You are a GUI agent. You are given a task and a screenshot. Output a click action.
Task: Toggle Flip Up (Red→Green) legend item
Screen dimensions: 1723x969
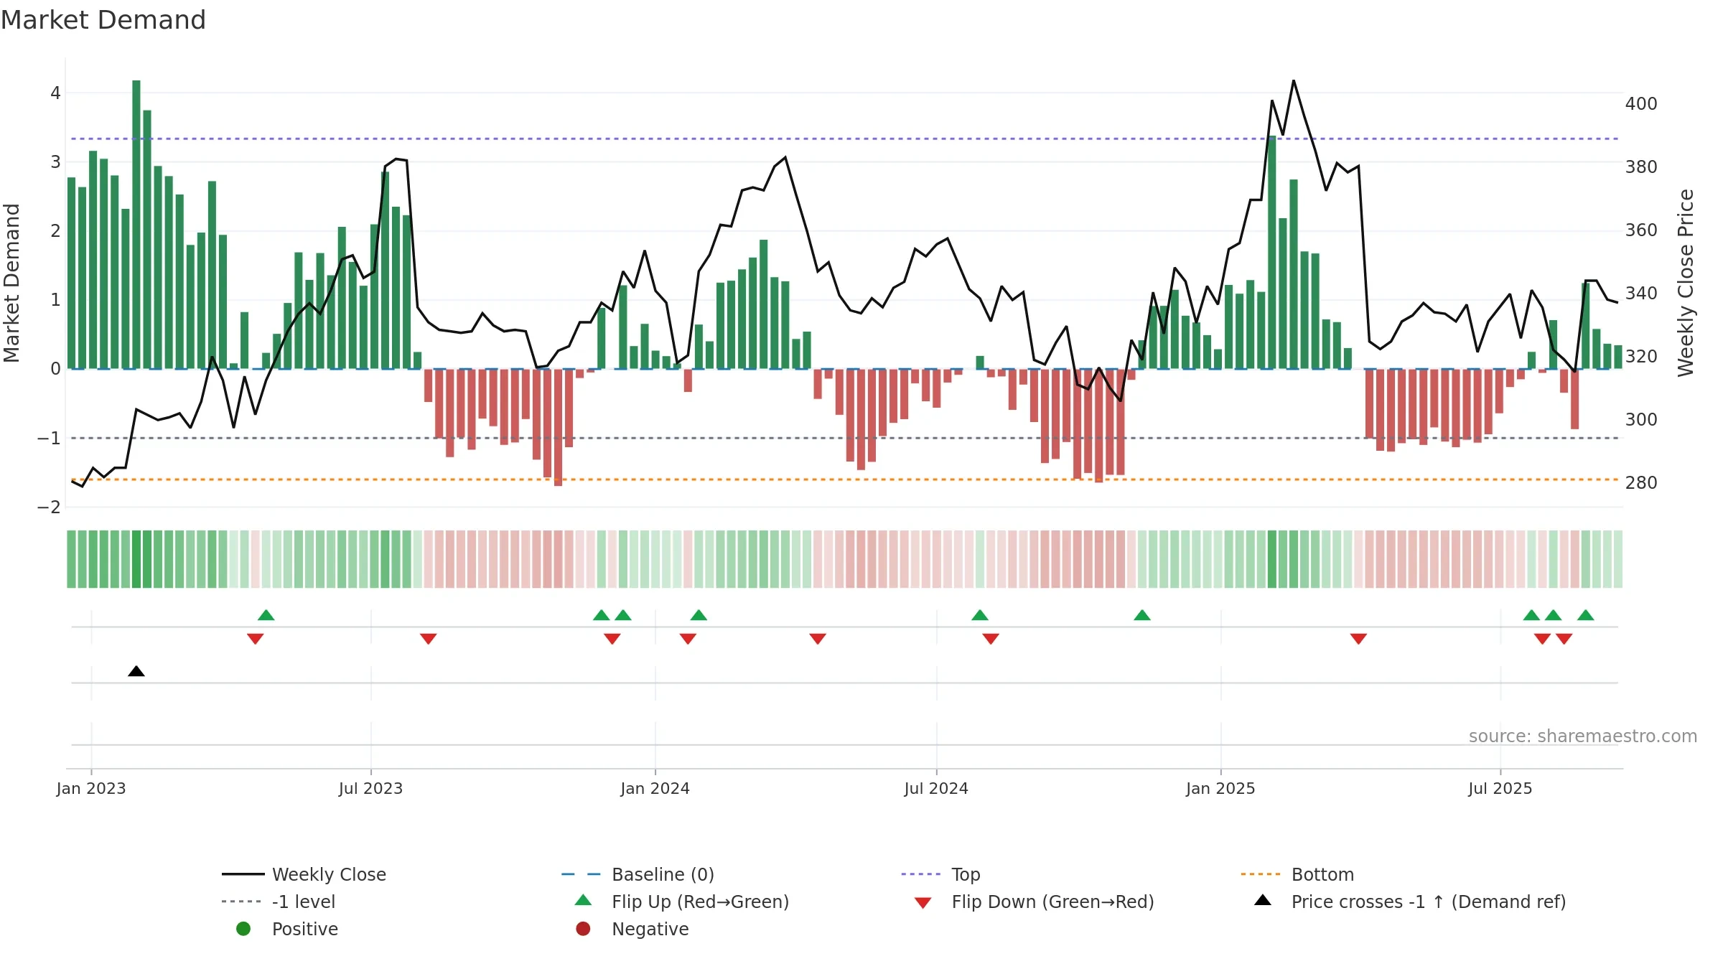pyautogui.click(x=681, y=902)
